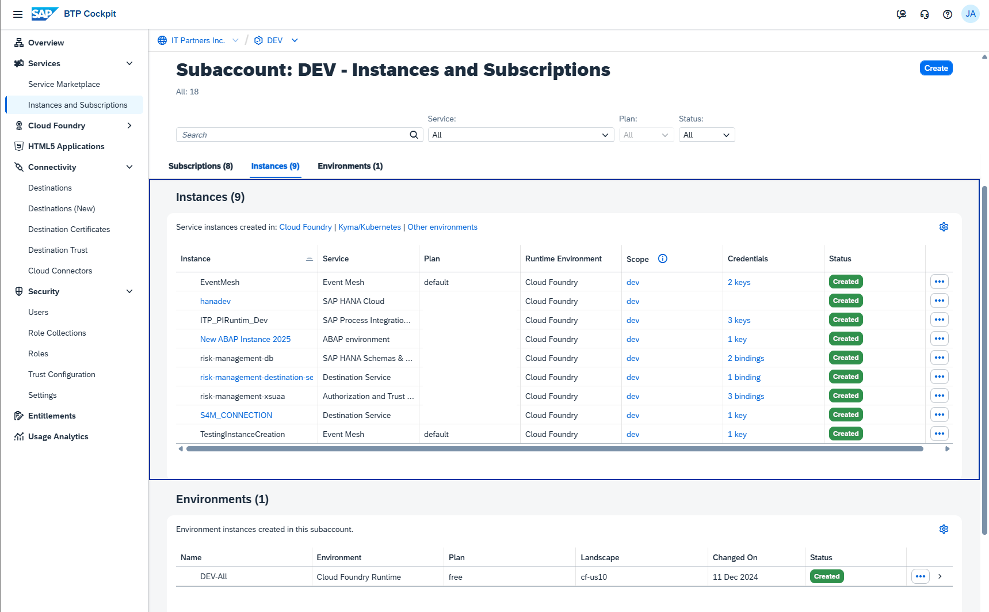Click the notifications icon in header
Viewport: 989px width, 612px height.
[902, 14]
